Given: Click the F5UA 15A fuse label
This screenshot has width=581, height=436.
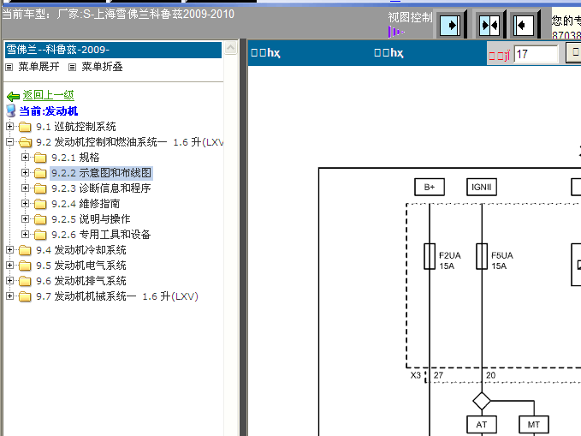Looking at the screenshot, I should click(x=502, y=261).
